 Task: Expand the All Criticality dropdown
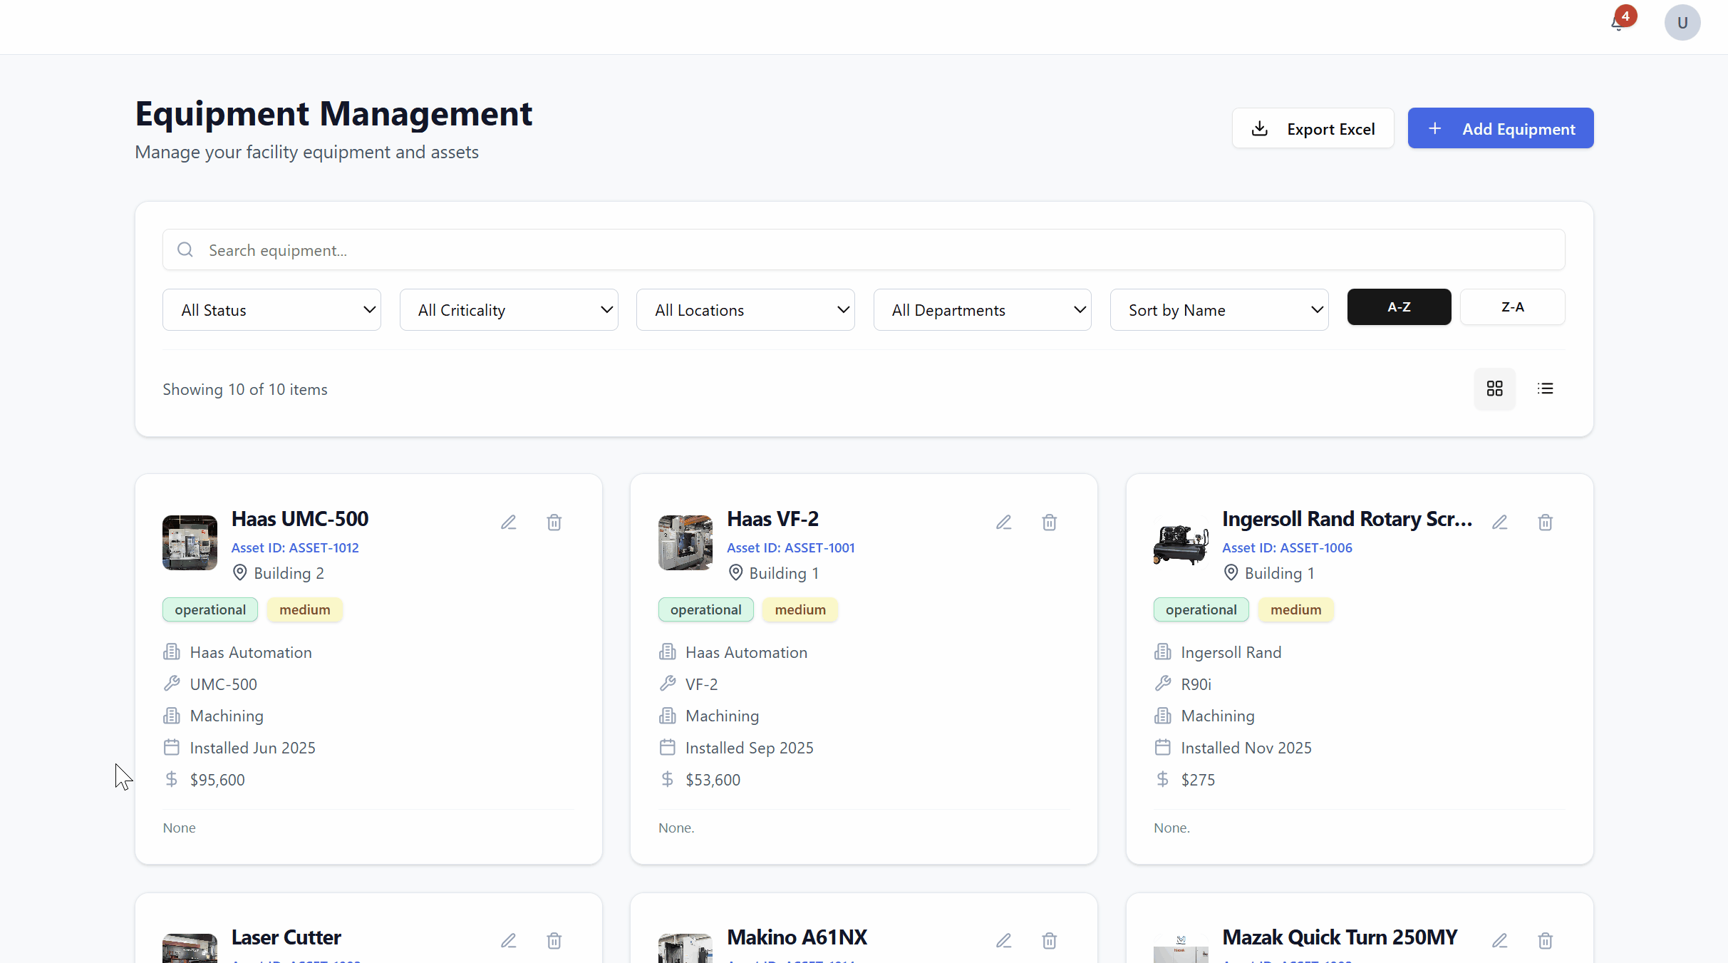point(508,309)
